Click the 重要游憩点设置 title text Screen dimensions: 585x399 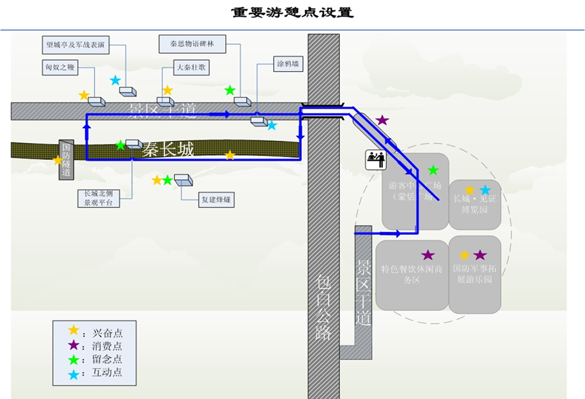[x=292, y=12]
